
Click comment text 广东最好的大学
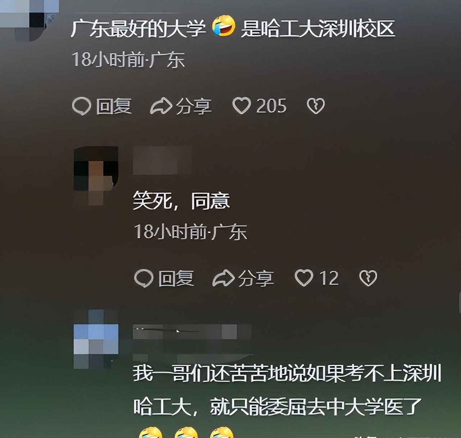138,28
